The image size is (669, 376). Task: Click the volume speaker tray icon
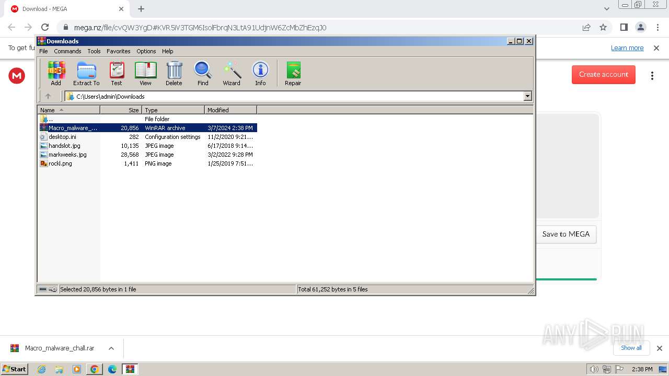click(x=594, y=369)
